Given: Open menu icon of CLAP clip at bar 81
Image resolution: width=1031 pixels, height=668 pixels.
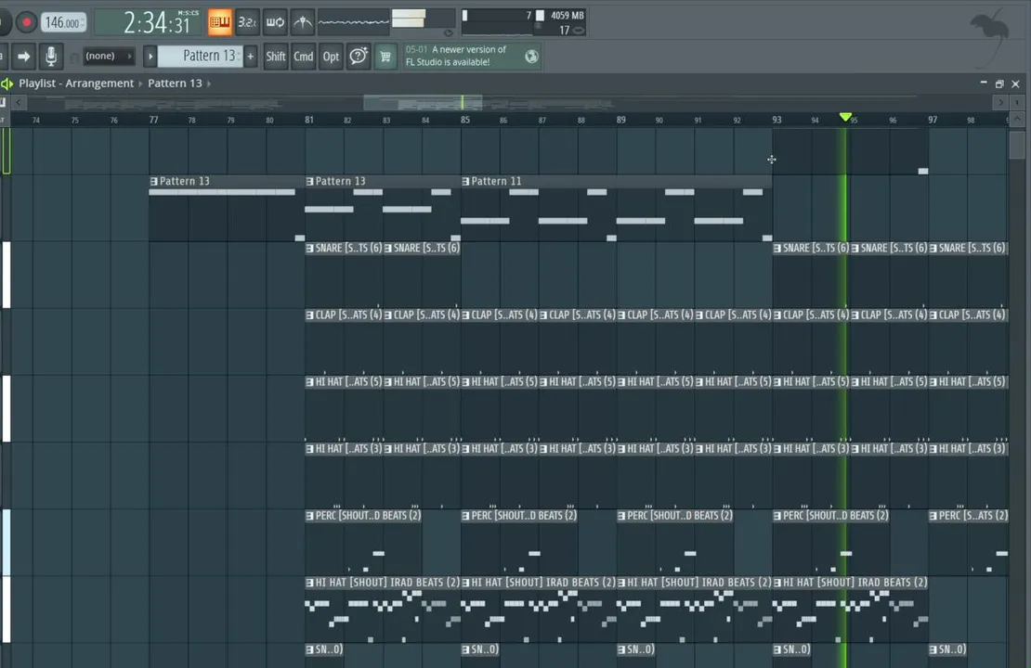Looking at the screenshot, I should 309,315.
